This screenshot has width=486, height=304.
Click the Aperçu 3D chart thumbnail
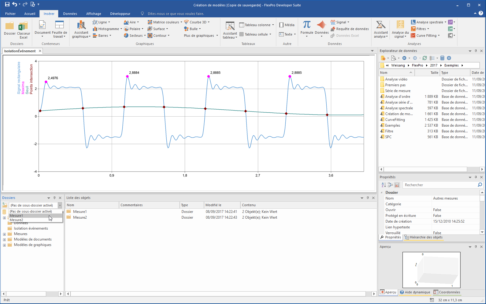[x=431, y=270]
